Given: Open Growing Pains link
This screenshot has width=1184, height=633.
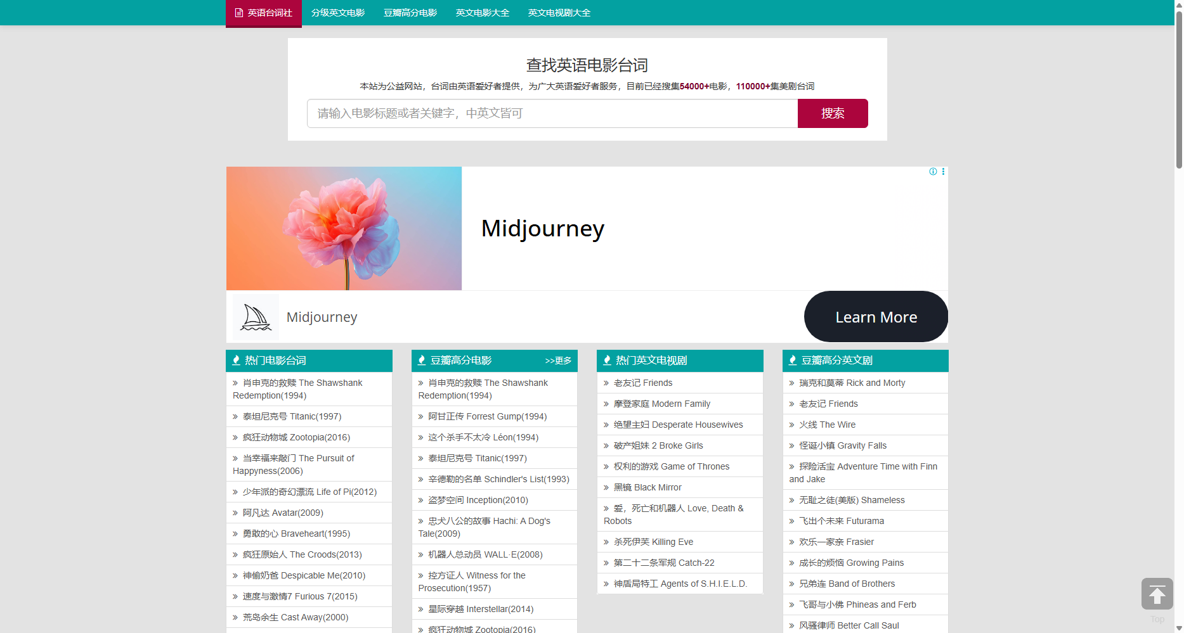Looking at the screenshot, I should [x=851, y=563].
